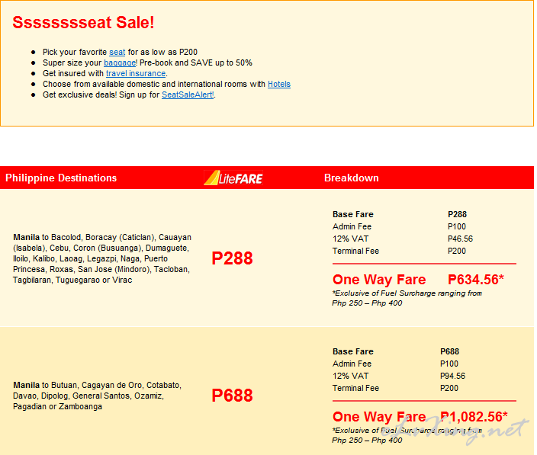
Task: Click the Manila to Bacolod destinations text
Action: (x=102, y=258)
